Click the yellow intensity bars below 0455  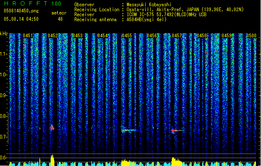129,163
